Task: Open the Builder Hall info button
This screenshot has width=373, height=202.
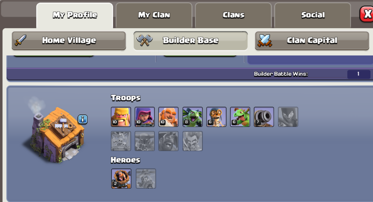Action: coord(83,119)
